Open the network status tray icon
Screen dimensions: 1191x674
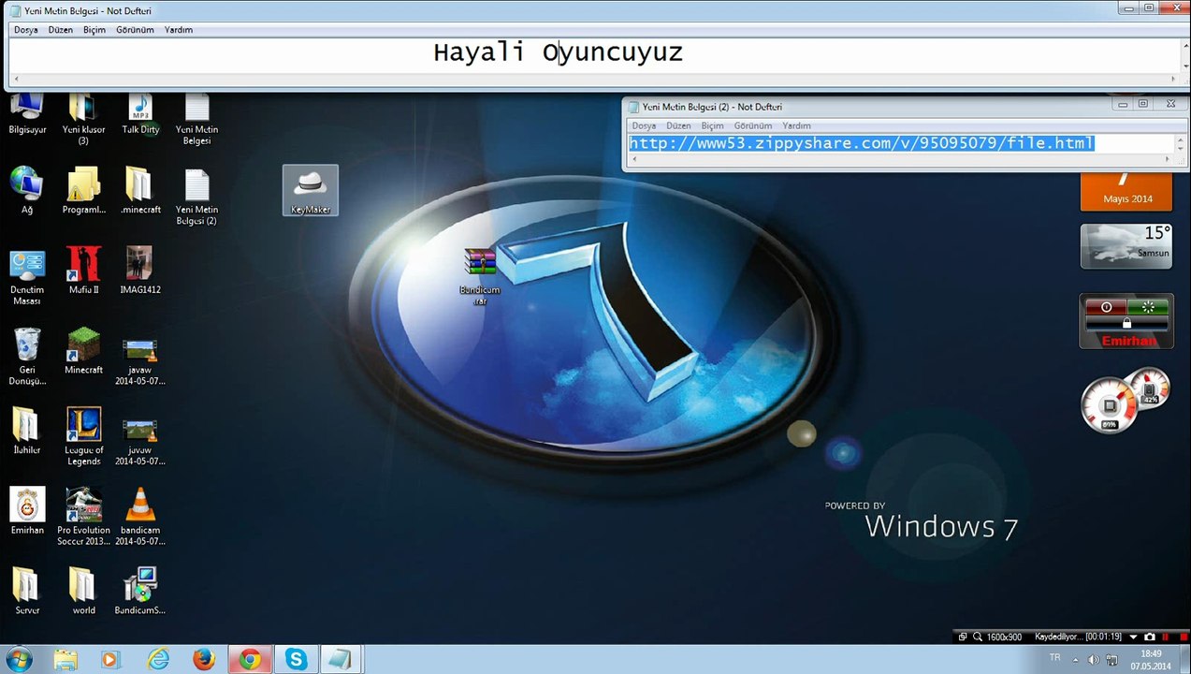coord(1111,659)
